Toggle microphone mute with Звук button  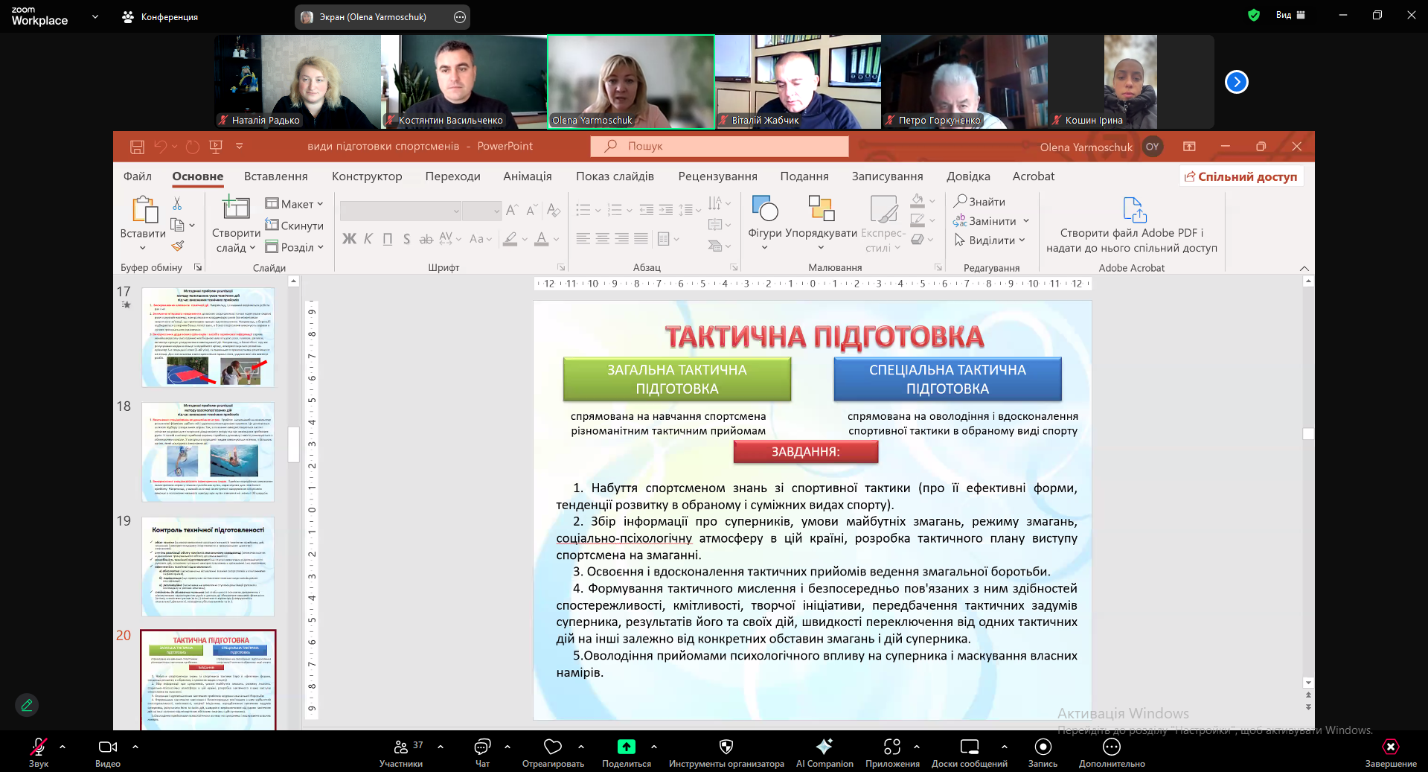click(x=38, y=747)
